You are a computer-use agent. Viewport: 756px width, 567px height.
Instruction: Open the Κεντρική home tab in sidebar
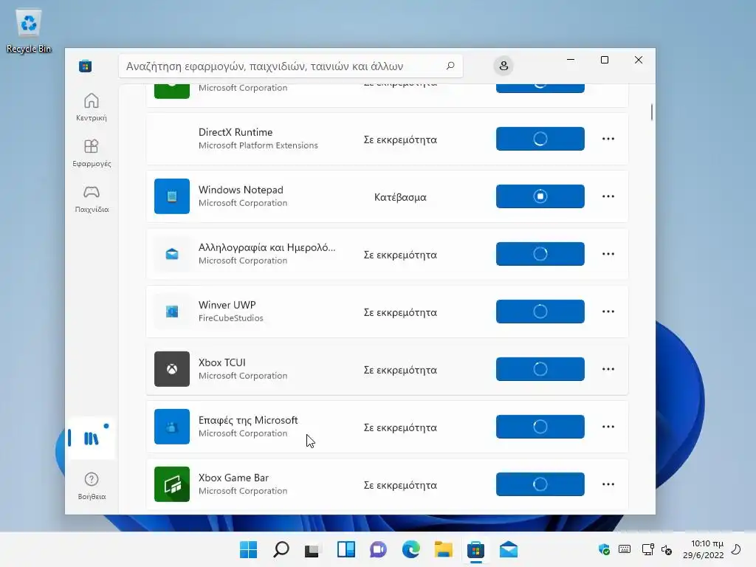(x=91, y=107)
